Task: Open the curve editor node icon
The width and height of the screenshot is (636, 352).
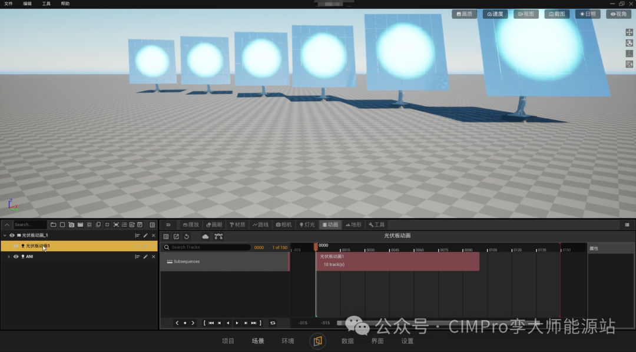Action: coord(218,237)
